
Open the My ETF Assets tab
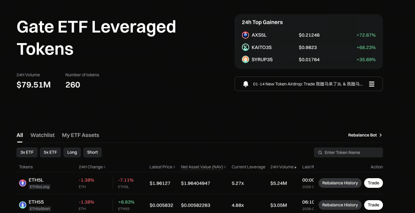coord(80,135)
